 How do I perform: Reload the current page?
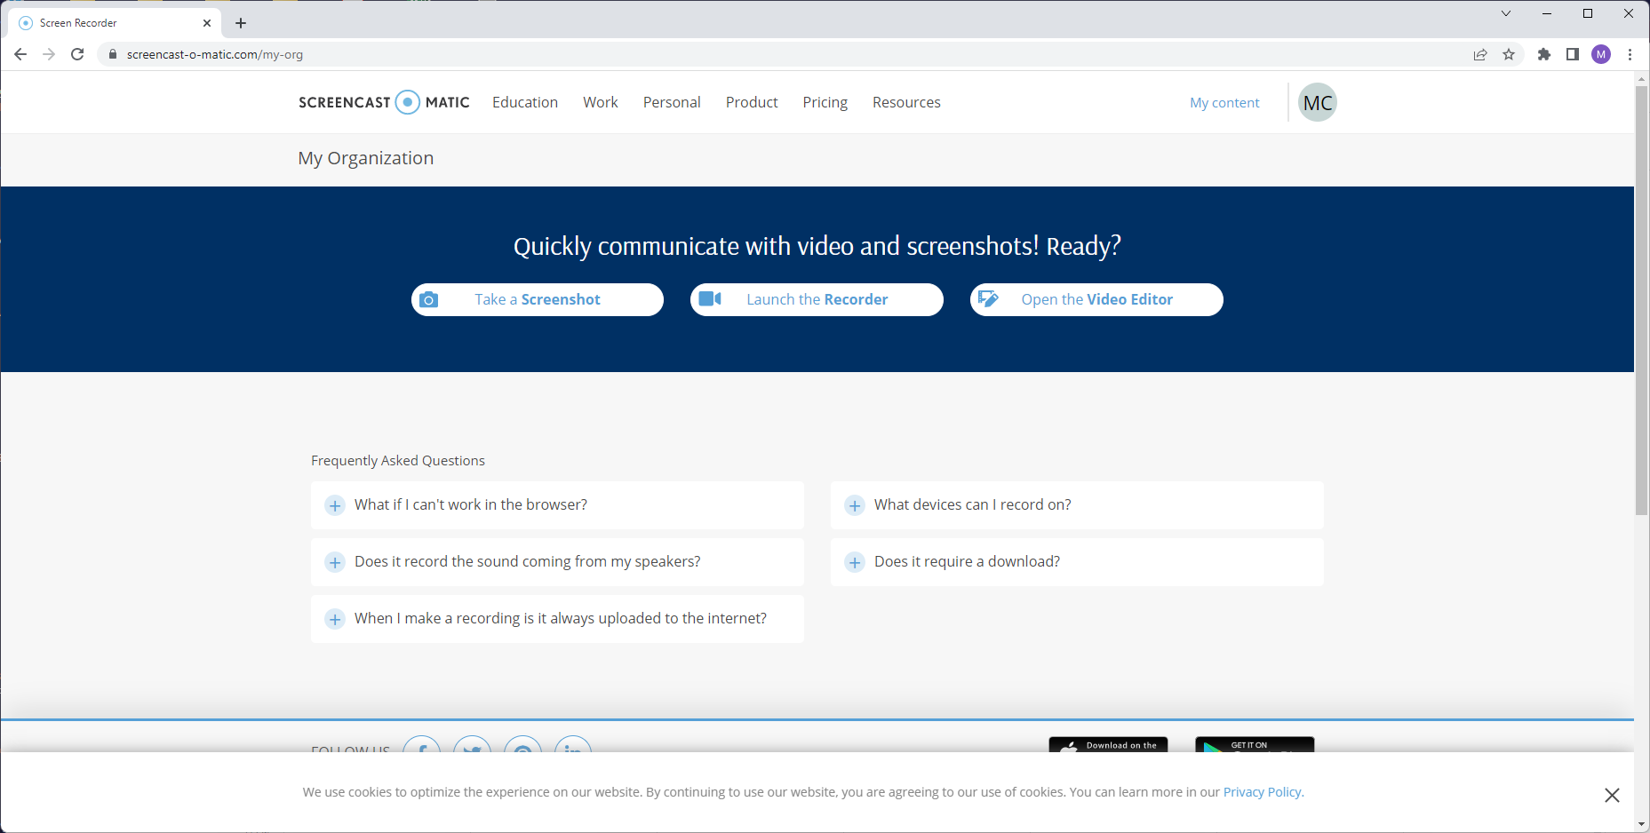(77, 54)
